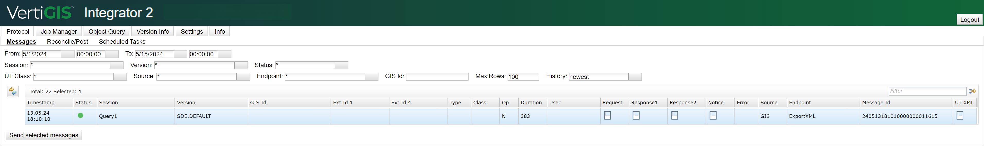Sort by the User column header
Image resolution: width=984 pixels, height=146 pixels.
(574, 103)
